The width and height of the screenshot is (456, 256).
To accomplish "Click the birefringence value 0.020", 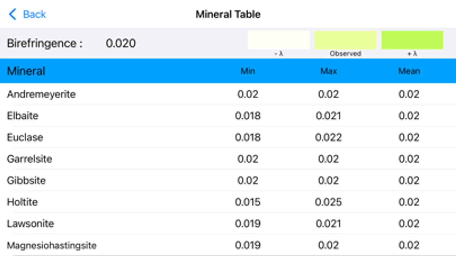I will (x=121, y=43).
